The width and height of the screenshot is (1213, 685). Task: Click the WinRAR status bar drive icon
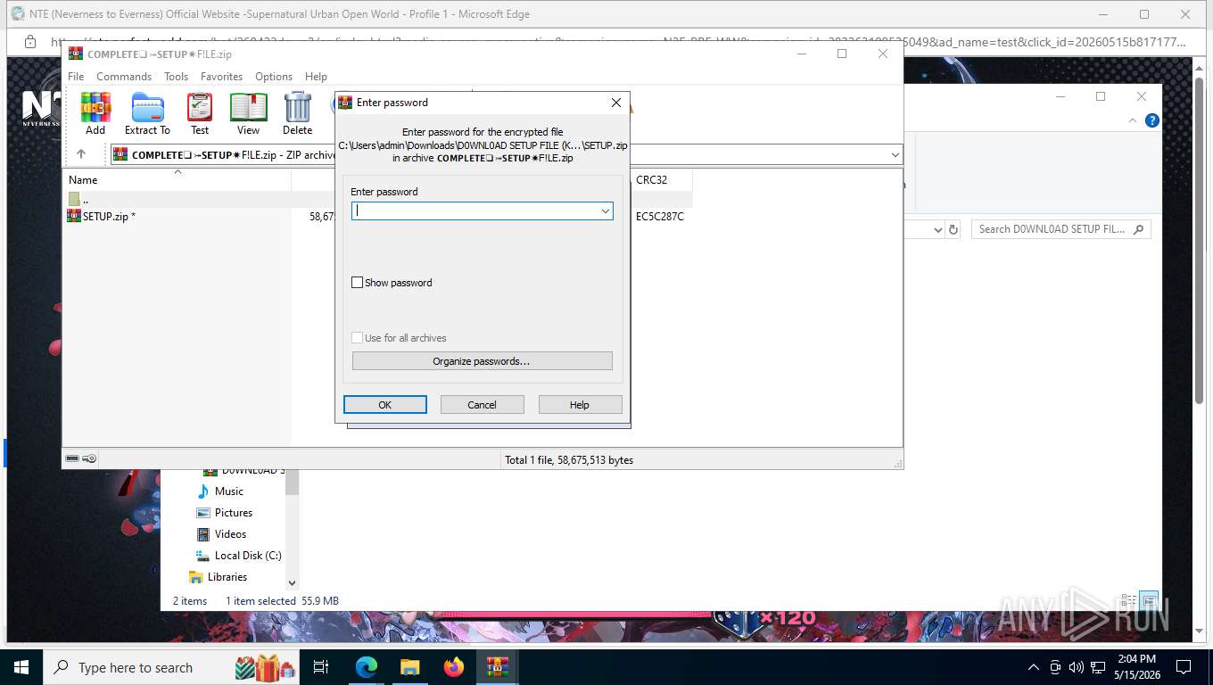click(x=72, y=458)
